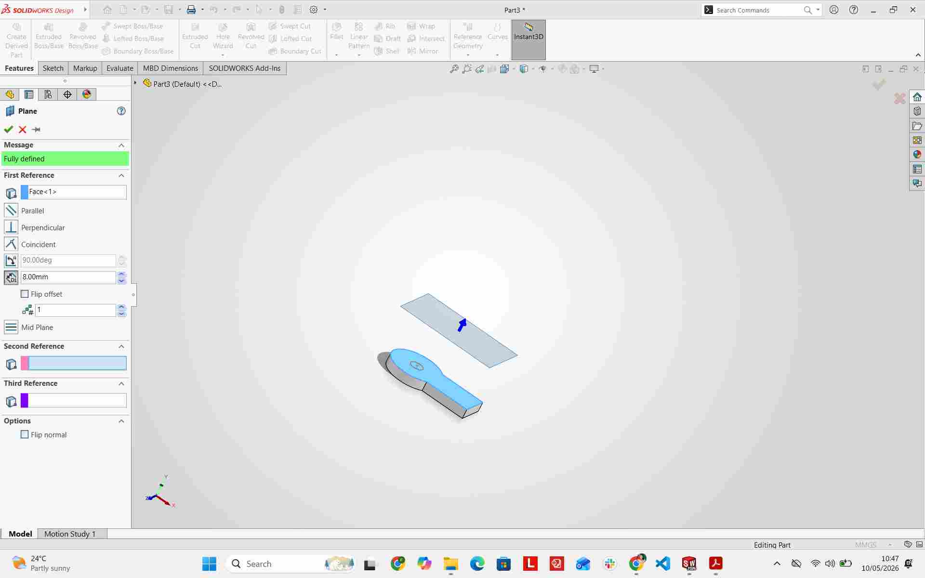Open Options gear dropdown arrow
The width and height of the screenshot is (925, 578).
pos(325,10)
